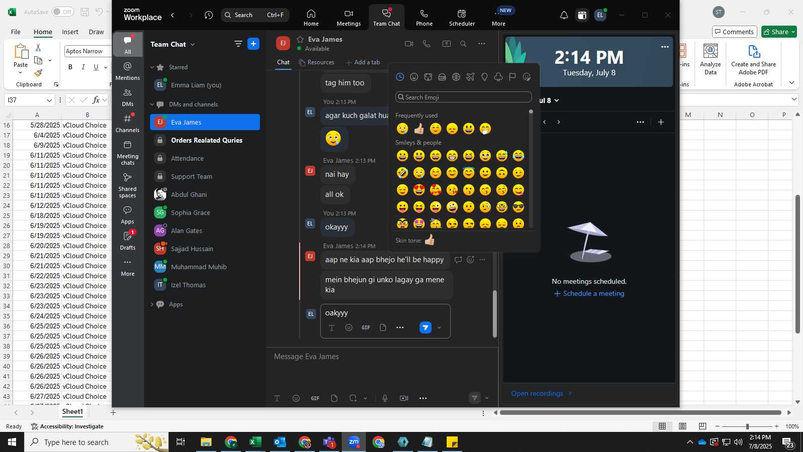Click Schedule a meeting link

coord(589,293)
